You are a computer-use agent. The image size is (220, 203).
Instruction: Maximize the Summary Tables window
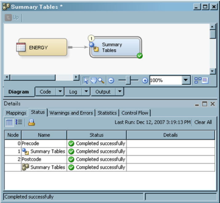click(205, 7)
